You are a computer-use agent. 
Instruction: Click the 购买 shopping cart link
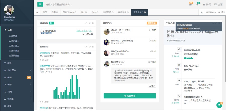click(207, 5)
